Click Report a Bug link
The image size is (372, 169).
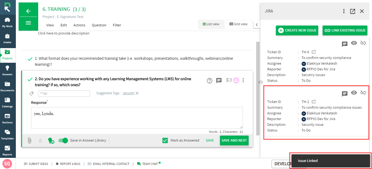(68, 164)
